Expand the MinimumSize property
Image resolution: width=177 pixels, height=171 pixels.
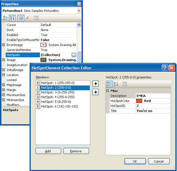tap(4, 100)
